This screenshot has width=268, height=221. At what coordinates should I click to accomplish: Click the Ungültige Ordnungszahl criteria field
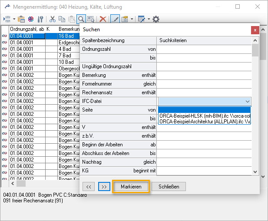click(x=204, y=67)
